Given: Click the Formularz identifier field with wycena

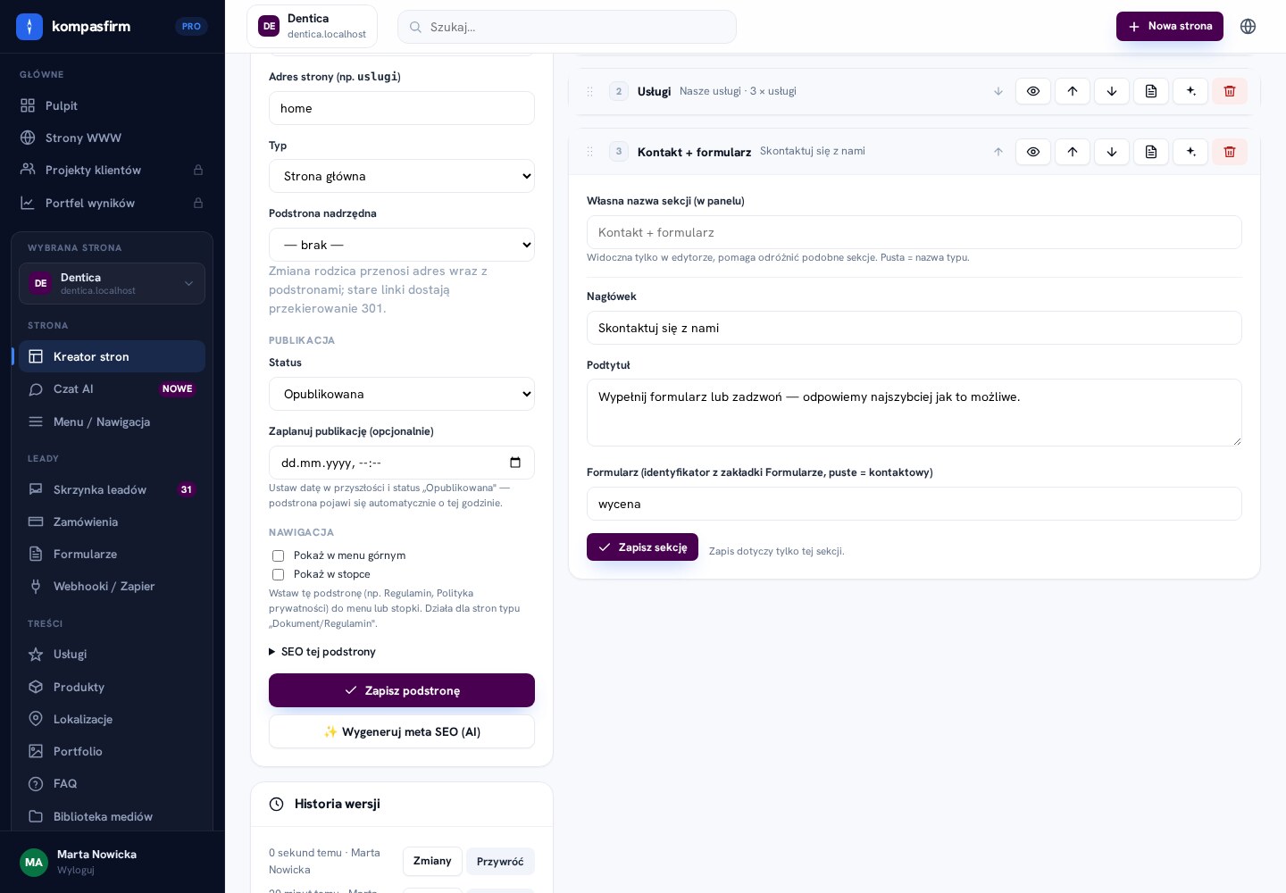Looking at the screenshot, I should 914,504.
